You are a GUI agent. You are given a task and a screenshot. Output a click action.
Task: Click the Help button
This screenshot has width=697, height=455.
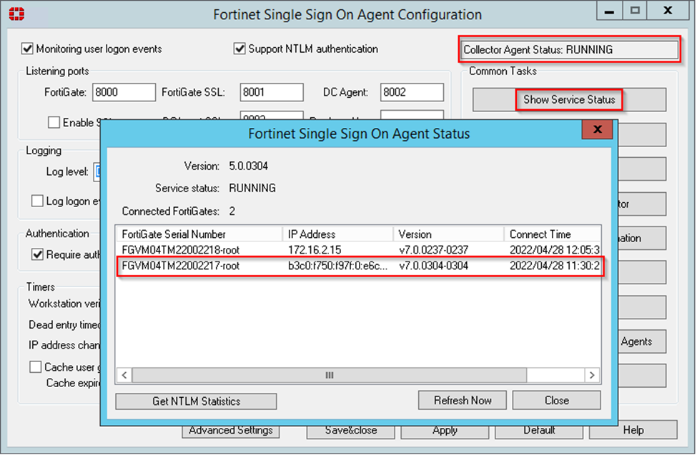(633, 430)
